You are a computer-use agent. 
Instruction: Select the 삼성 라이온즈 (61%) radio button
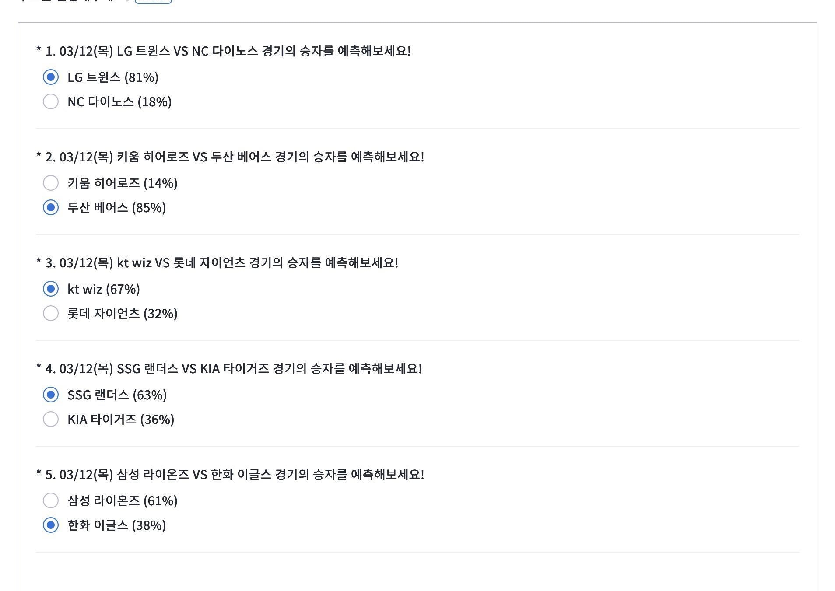pyautogui.click(x=51, y=500)
